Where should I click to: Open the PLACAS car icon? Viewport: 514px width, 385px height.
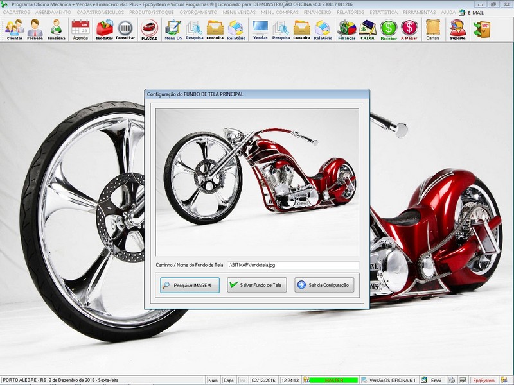[149, 30]
